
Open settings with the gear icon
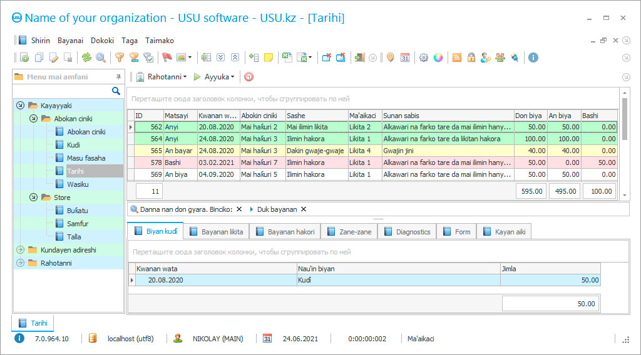424,57
